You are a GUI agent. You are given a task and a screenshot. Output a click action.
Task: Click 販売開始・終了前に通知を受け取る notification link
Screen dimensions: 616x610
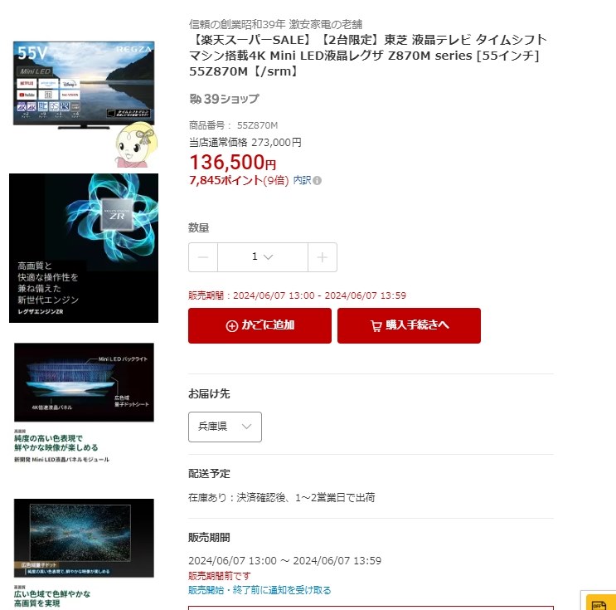259,590
